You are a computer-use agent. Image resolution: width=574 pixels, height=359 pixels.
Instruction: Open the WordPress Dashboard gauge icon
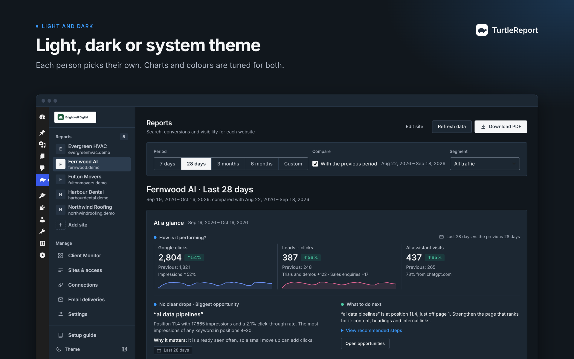42,117
